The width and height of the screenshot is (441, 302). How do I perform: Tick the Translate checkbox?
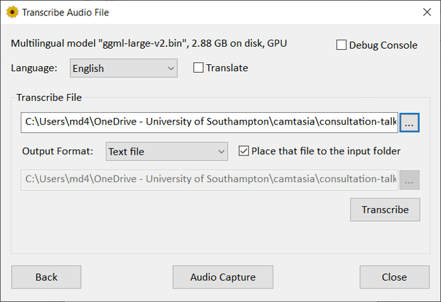198,68
